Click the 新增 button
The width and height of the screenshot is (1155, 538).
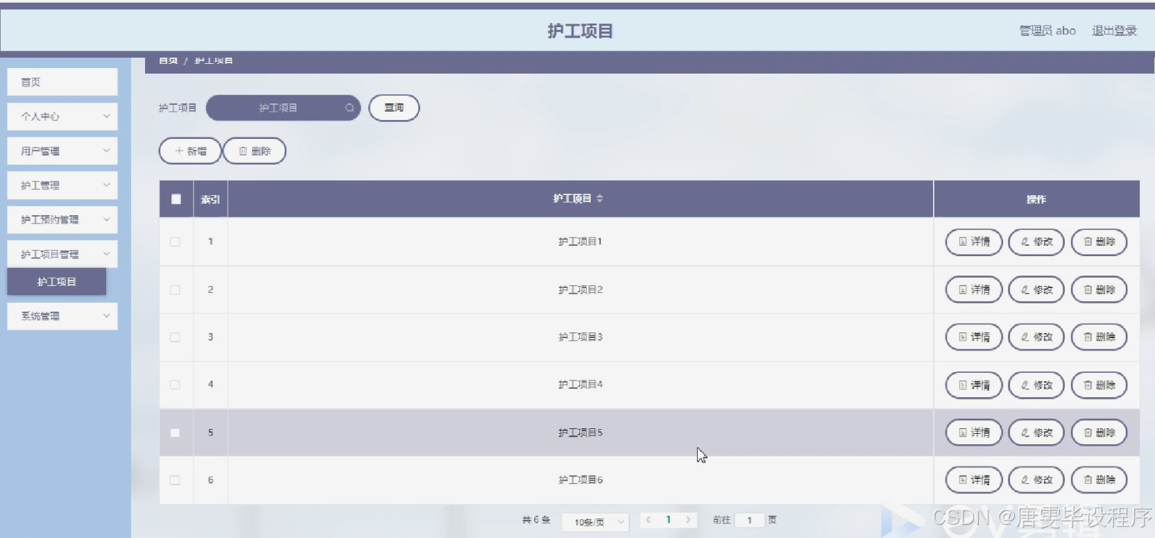pyautogui.click(x=190, y=151)
